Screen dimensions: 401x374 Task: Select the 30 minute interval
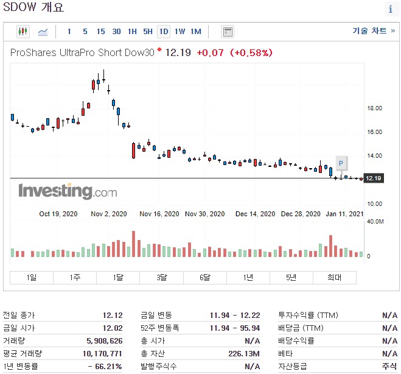coord(116,32)
